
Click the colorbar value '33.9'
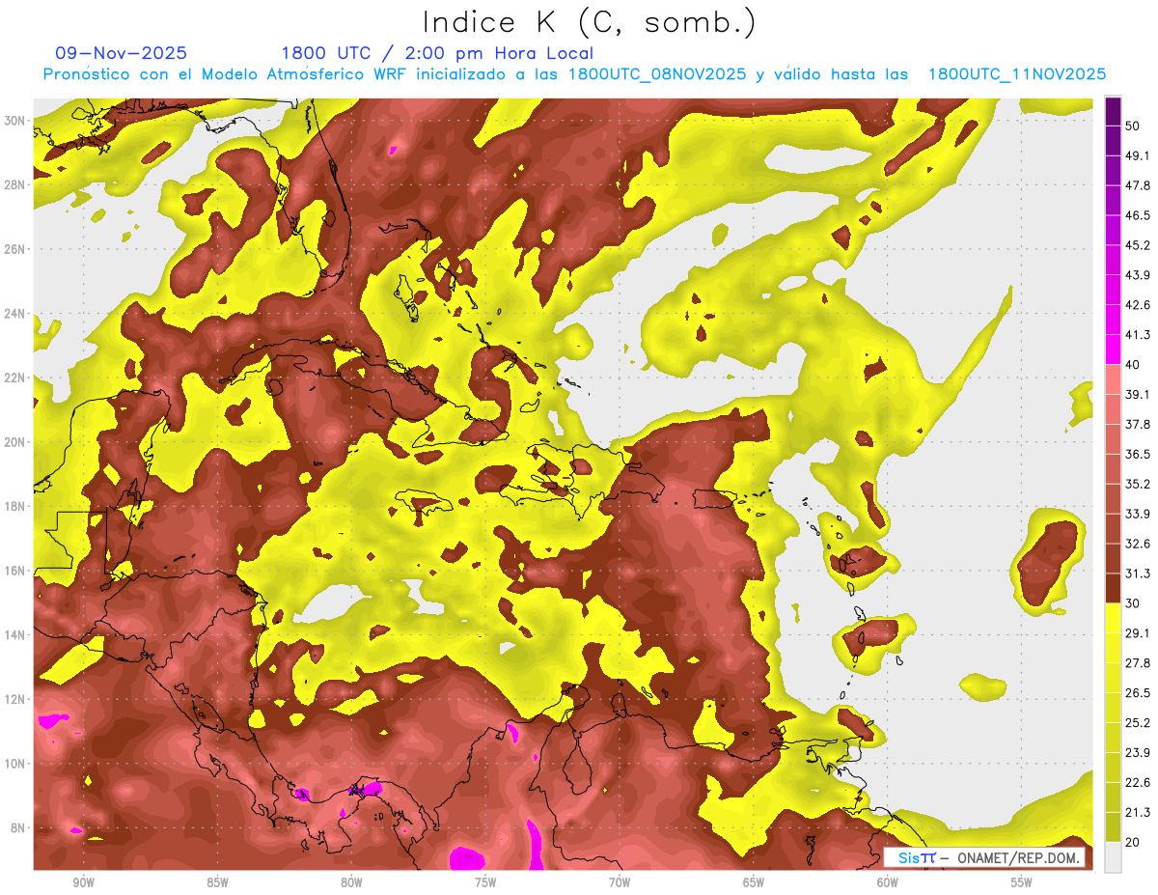coord(1138,514)
